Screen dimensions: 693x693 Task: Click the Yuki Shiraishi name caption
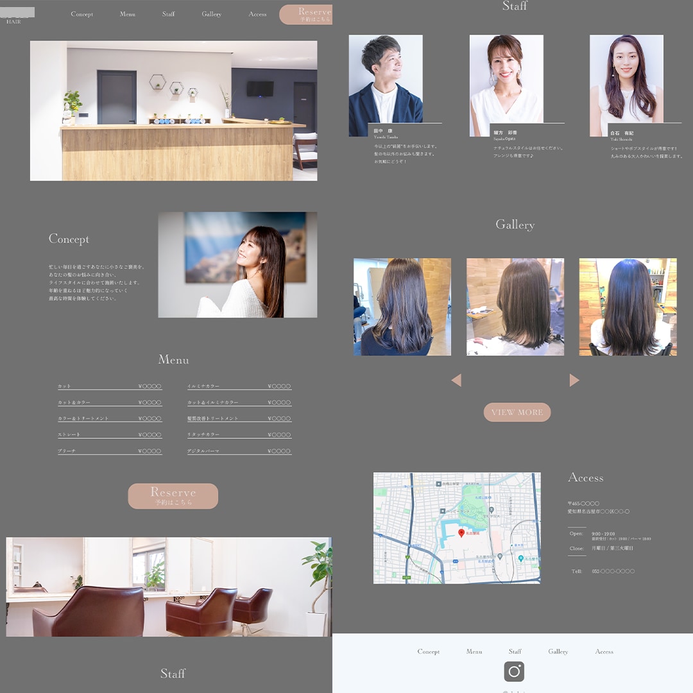pos(621,139)
